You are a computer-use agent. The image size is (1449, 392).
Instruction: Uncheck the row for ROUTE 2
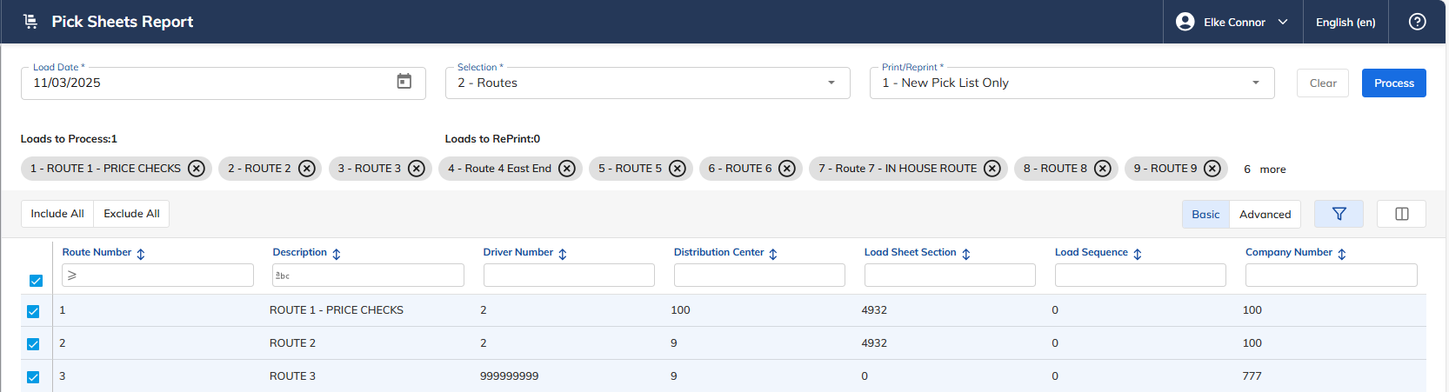[33, 344]
